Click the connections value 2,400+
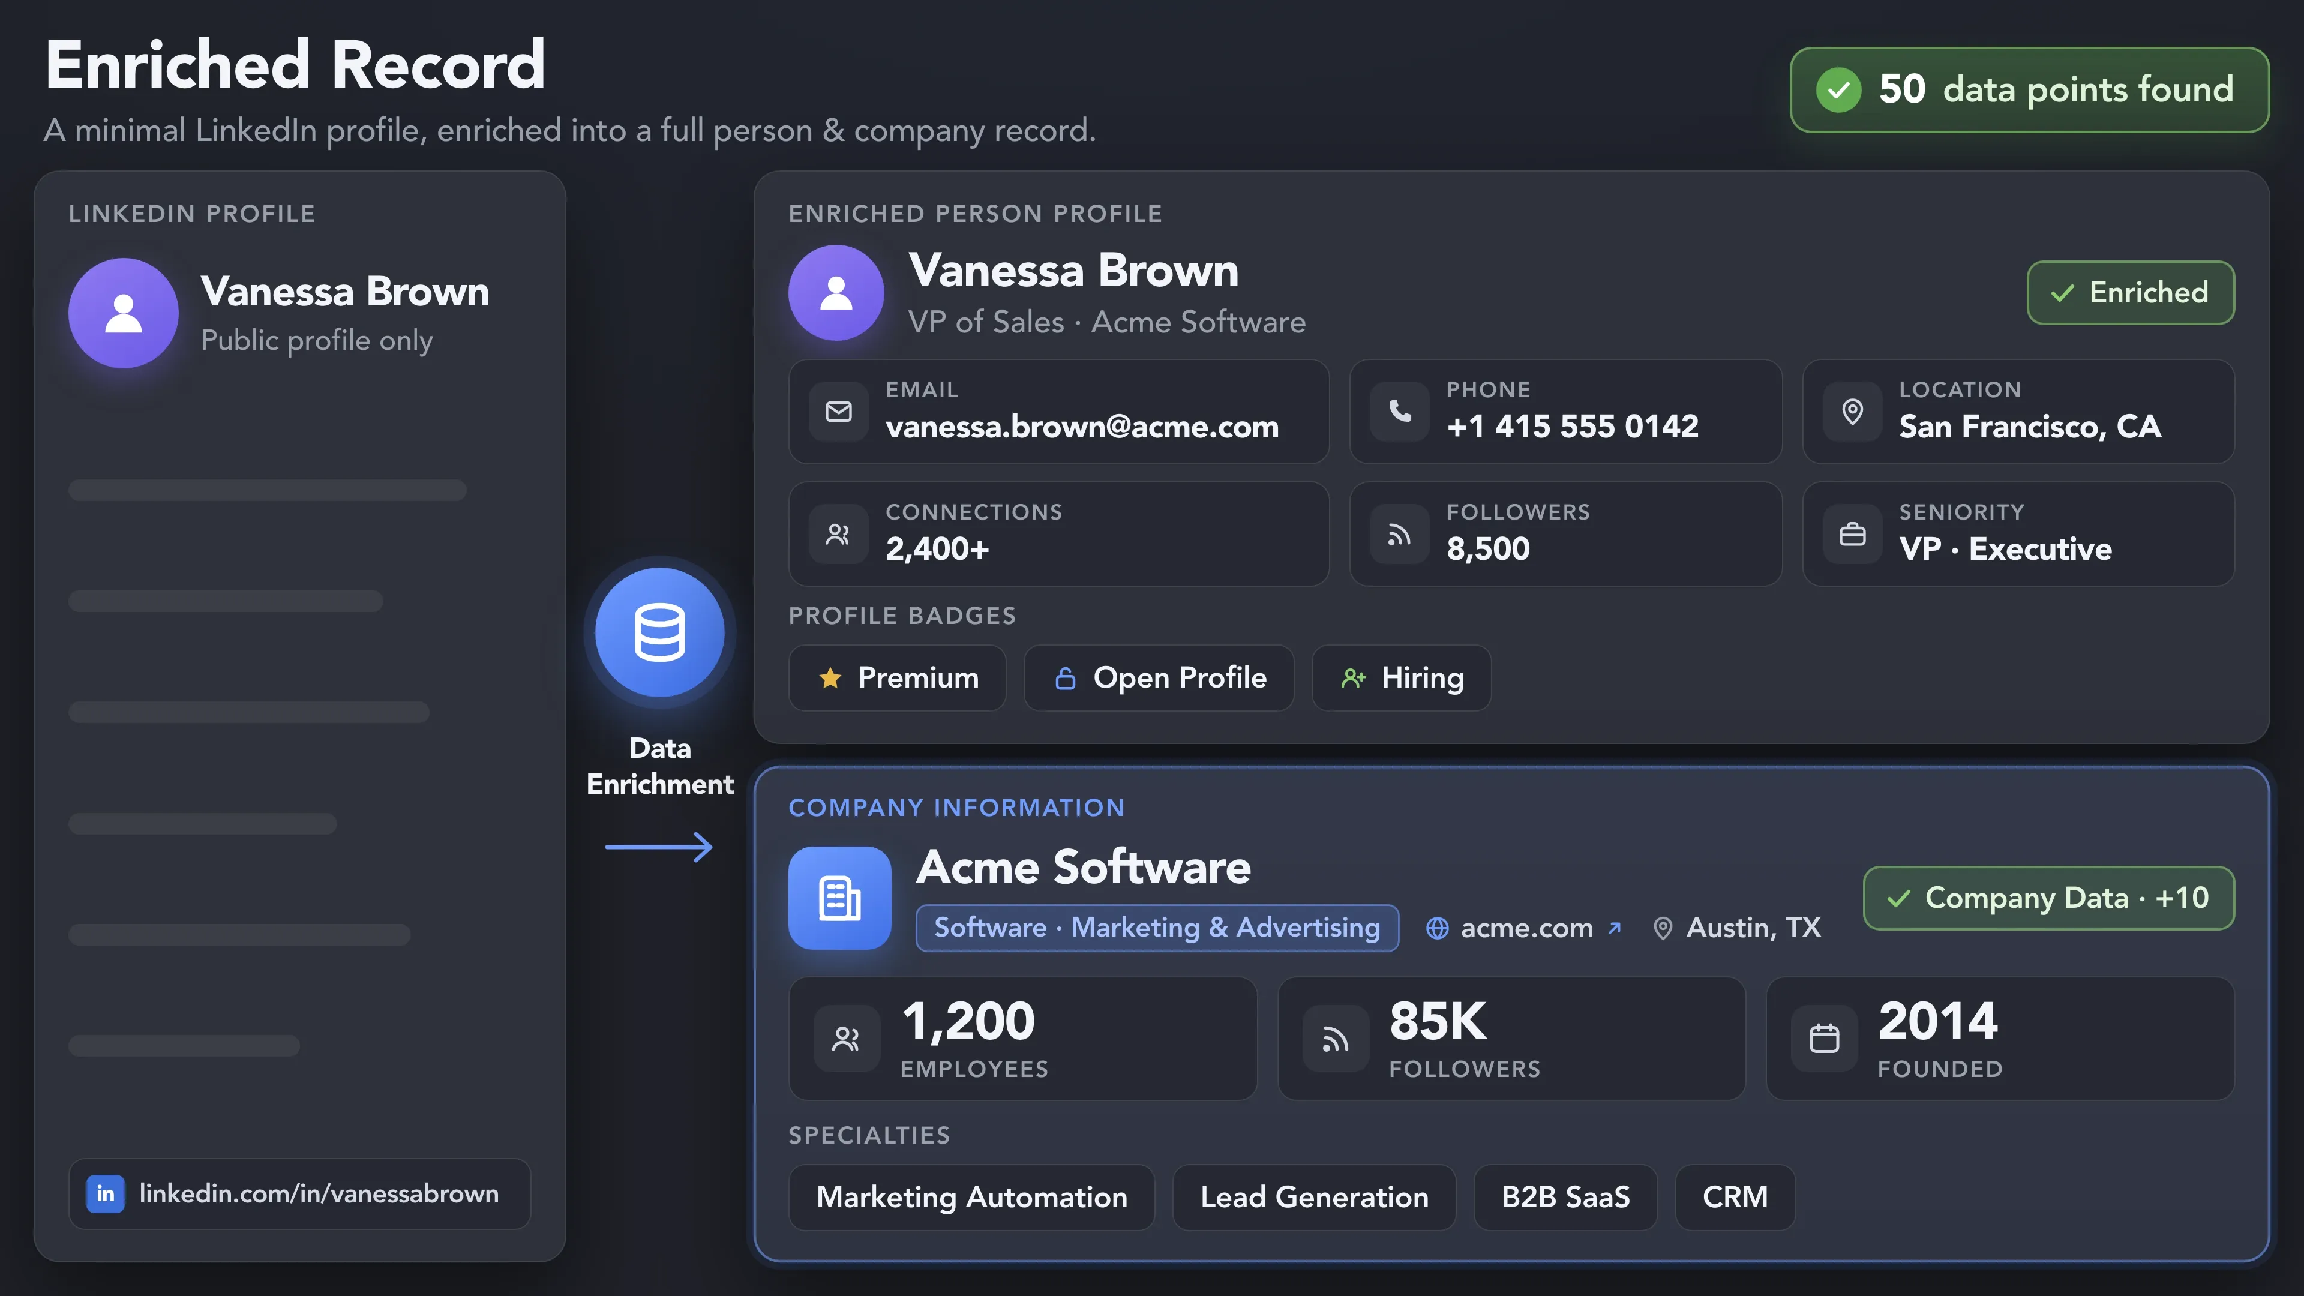This screenshot has width=2304, height=1296. pos(937,548)
